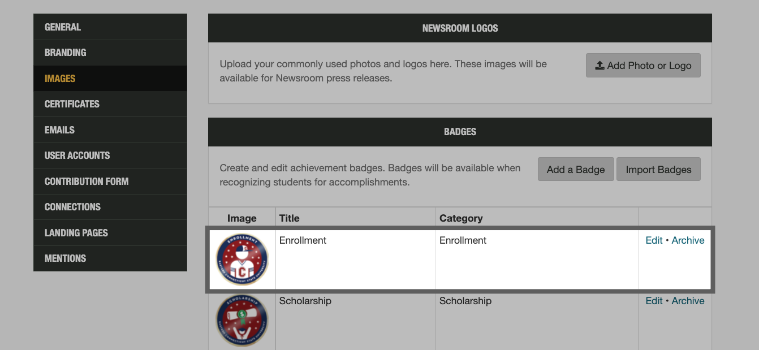This screenshot has width=759, height=350.
Task: Click the Scholarship badge image
Action: [x=241, y=320]
